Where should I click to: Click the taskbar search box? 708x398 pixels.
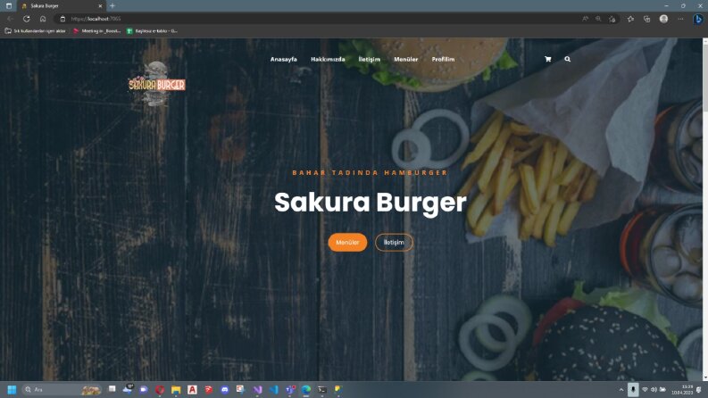(x=62, y=389)
